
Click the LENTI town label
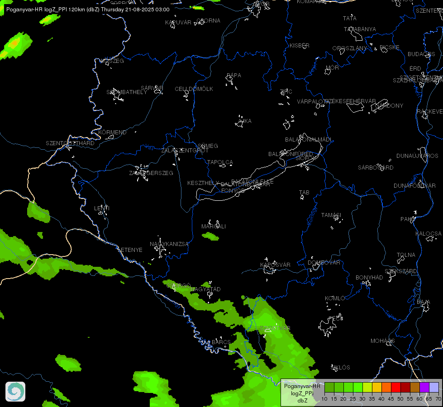pyautogui.click(x=102, y=208)
